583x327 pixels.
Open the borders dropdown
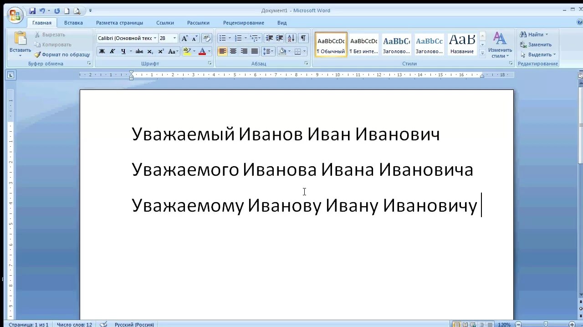pos(304,51)
